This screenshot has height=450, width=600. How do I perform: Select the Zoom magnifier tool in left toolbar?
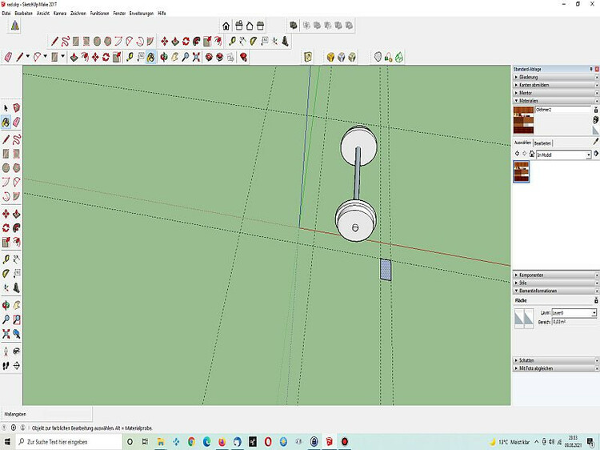click(x=6, y=319)
